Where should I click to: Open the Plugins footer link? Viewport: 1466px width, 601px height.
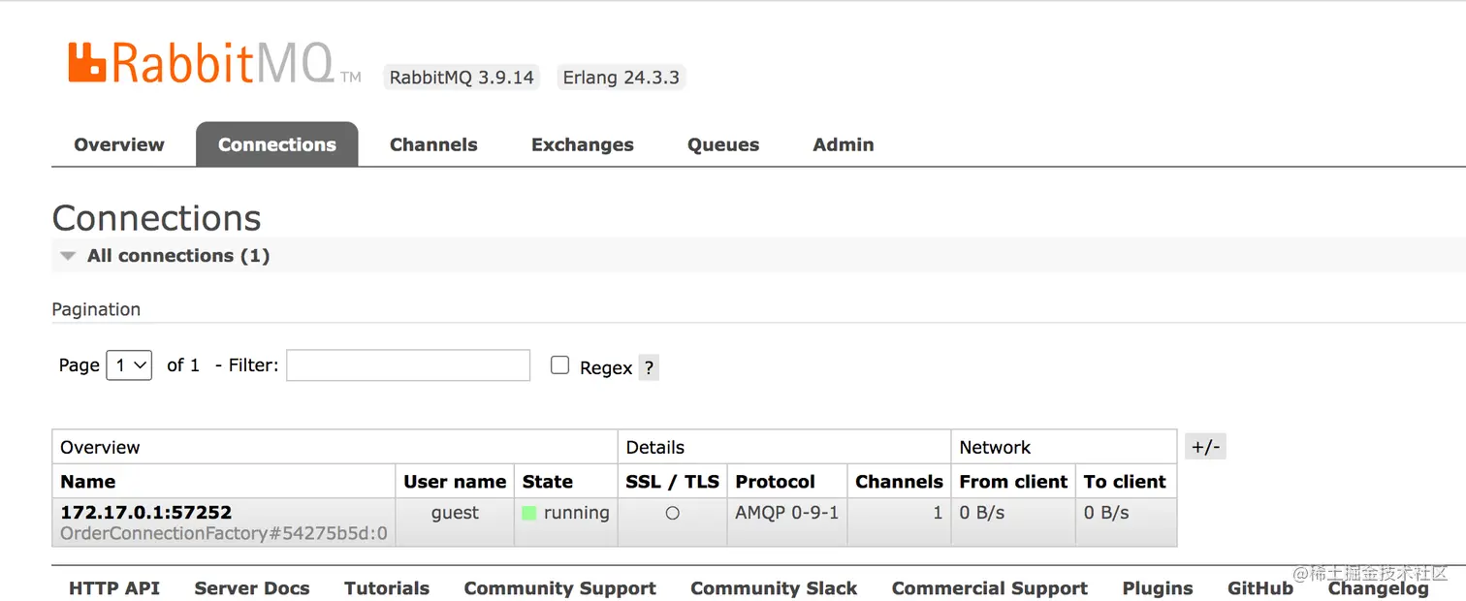click(x=1158, y=588)
